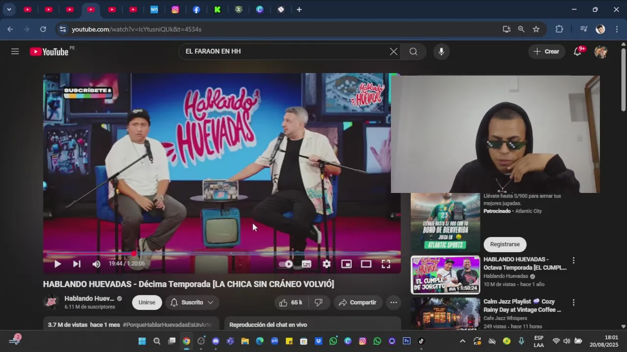
Task: Mute the video volume
Action: [96, 264]
